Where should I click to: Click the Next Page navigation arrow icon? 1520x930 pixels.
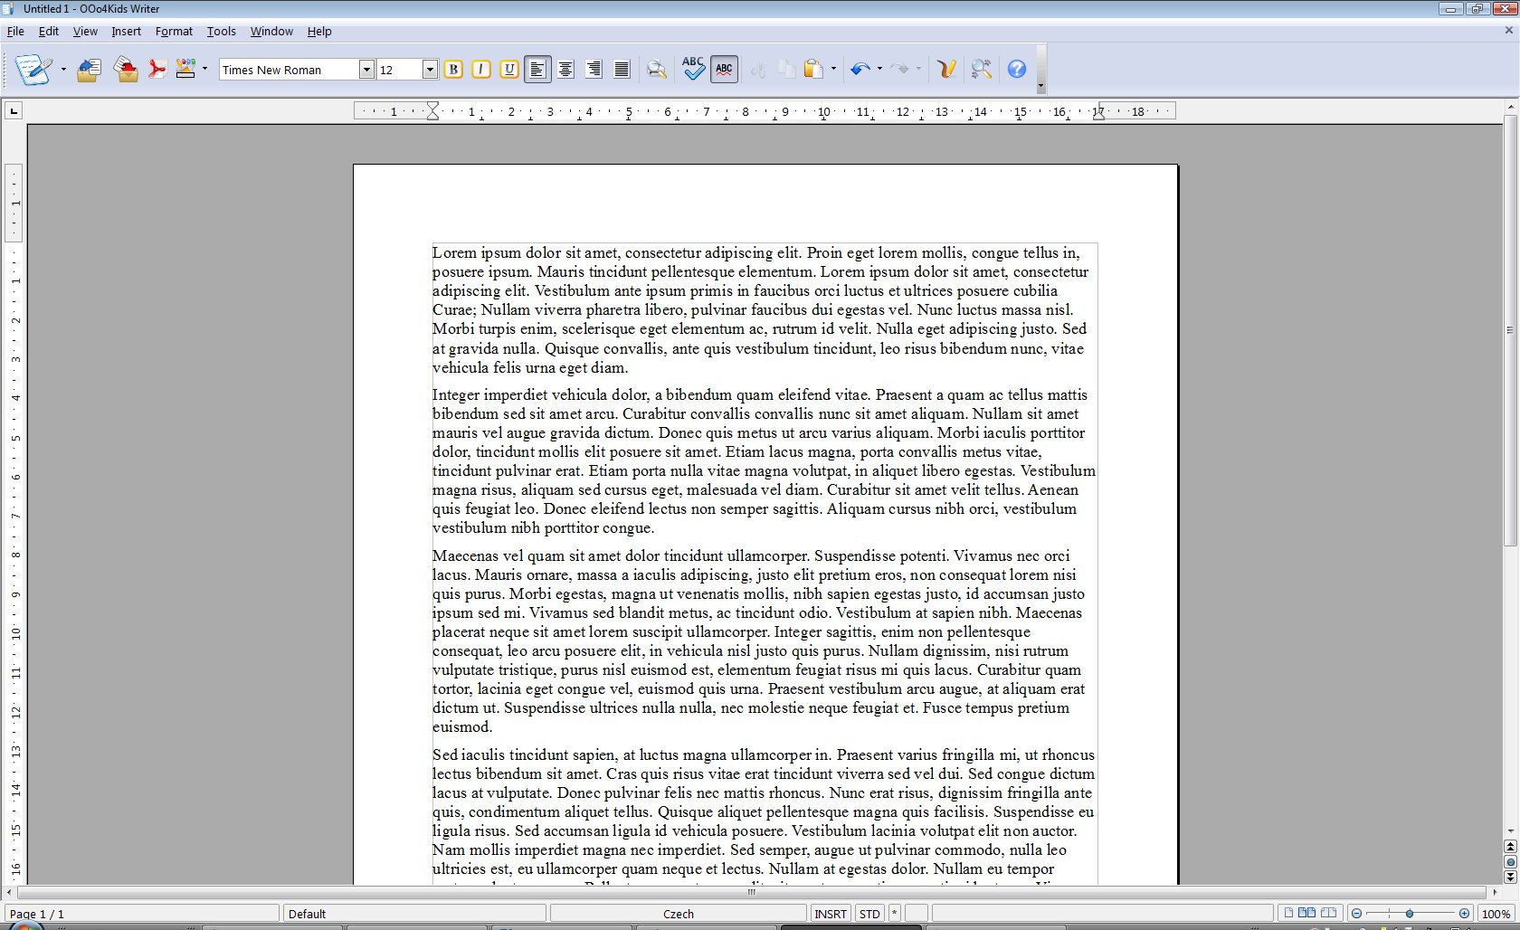pyautogui.click(x=1510, y=877)
